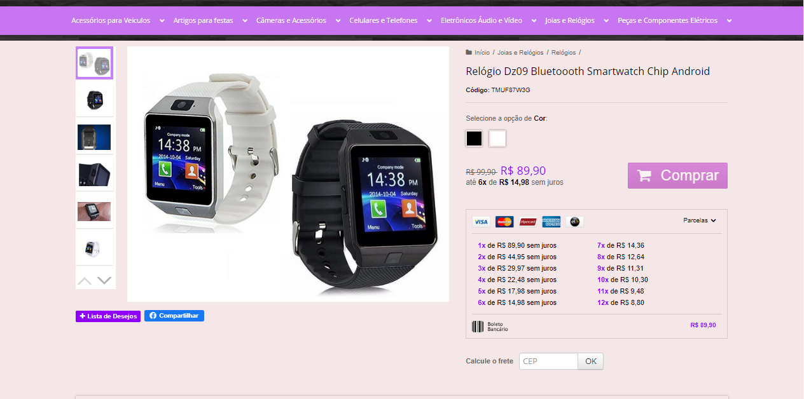Click the Comprar button
The image size is (804, 399).
677,176
